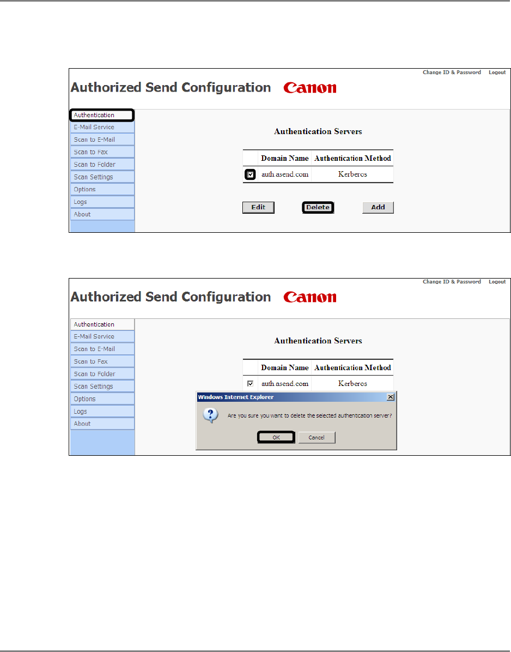Open Logs in the bottom screenshot sidebar
Image resolution: width=511 pixels, height=652 pixels.
point(102,412)
